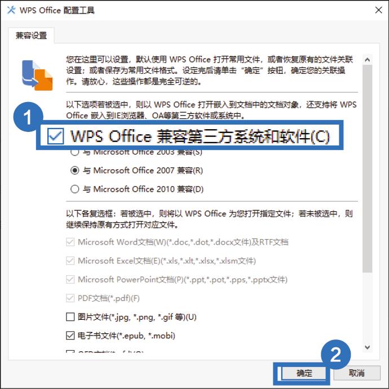Click the 取消 button

[356, 373]
